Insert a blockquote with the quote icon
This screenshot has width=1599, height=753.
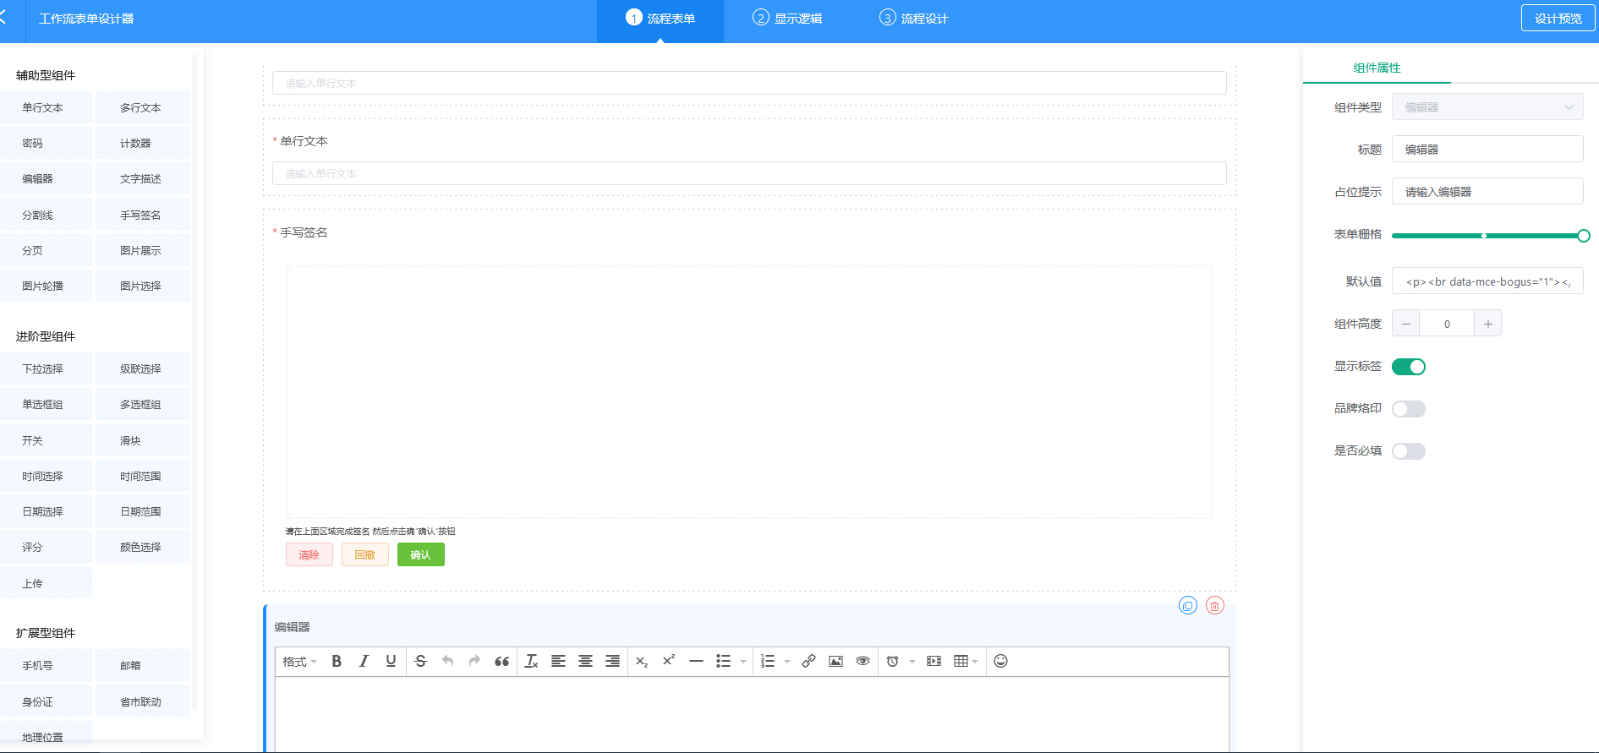click(x=501, y=662)
